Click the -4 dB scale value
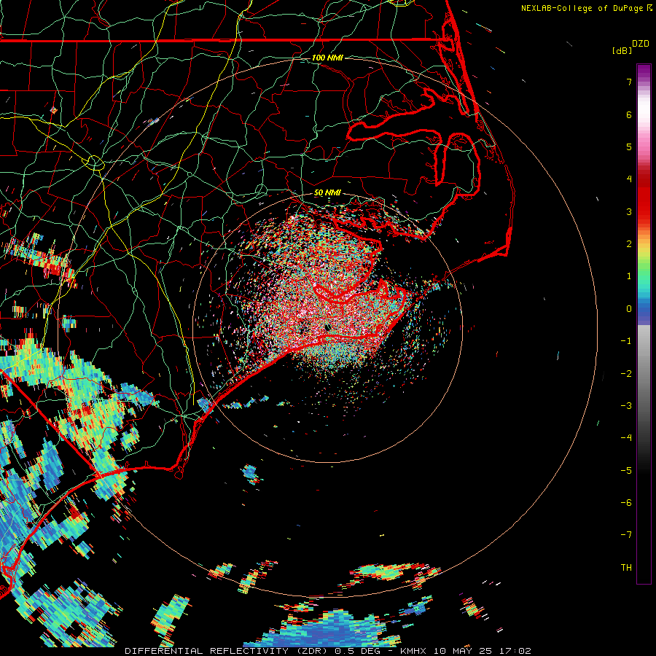The height and width of the screenshot is (656, 656). [626, 438]
